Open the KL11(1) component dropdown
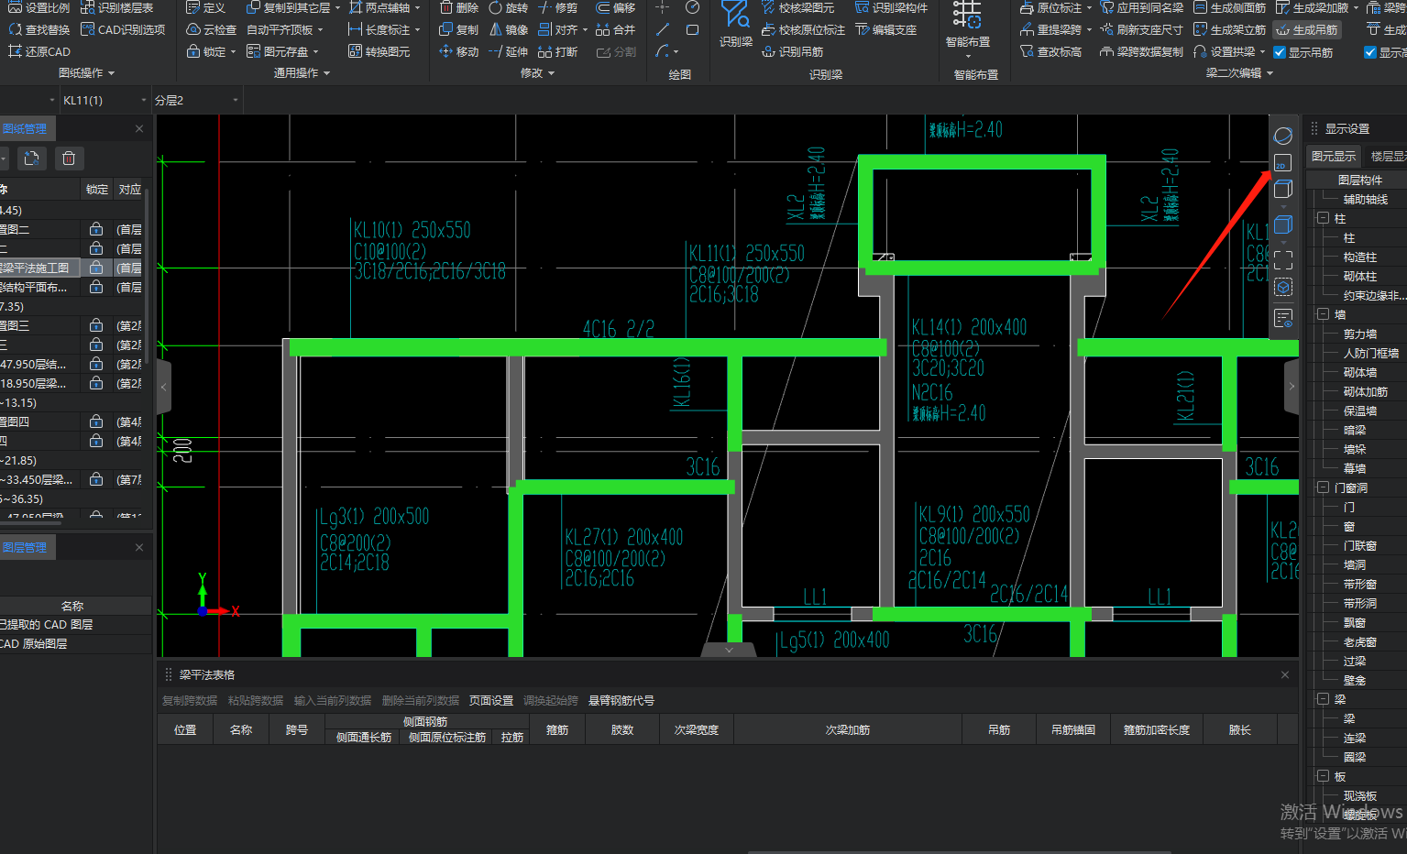Image resolution: width=1407 pixels, height=854 pixels. point(144,100)
